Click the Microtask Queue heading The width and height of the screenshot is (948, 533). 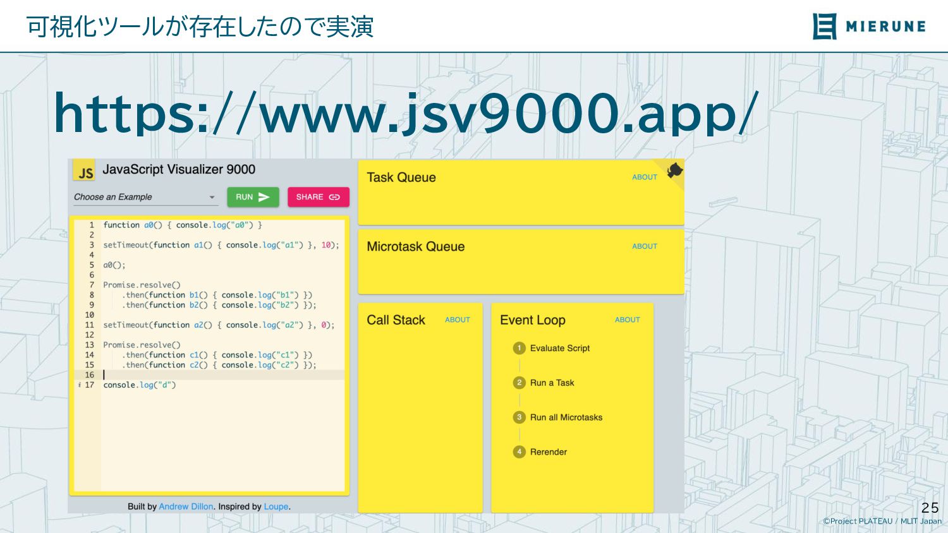pyautogui.click(x=416, y=247)
